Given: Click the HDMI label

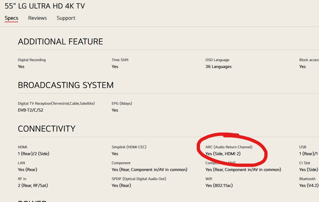Looking at the screenshot, I should [x=22, y=147].
